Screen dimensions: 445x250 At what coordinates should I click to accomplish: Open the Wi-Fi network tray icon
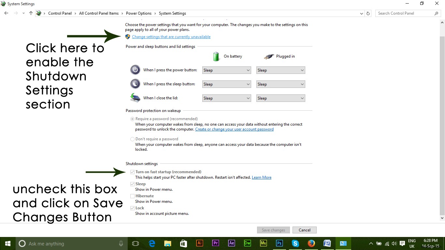[387, 243]
